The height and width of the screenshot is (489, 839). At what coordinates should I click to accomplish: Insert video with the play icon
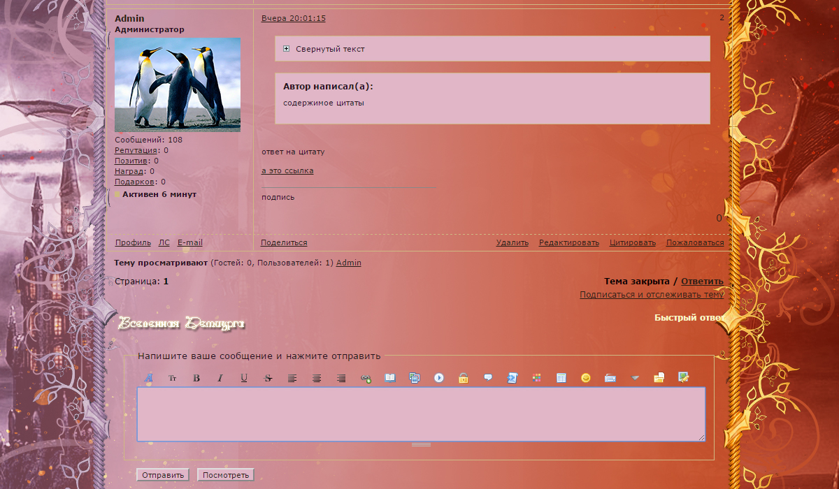pos(439,378)
